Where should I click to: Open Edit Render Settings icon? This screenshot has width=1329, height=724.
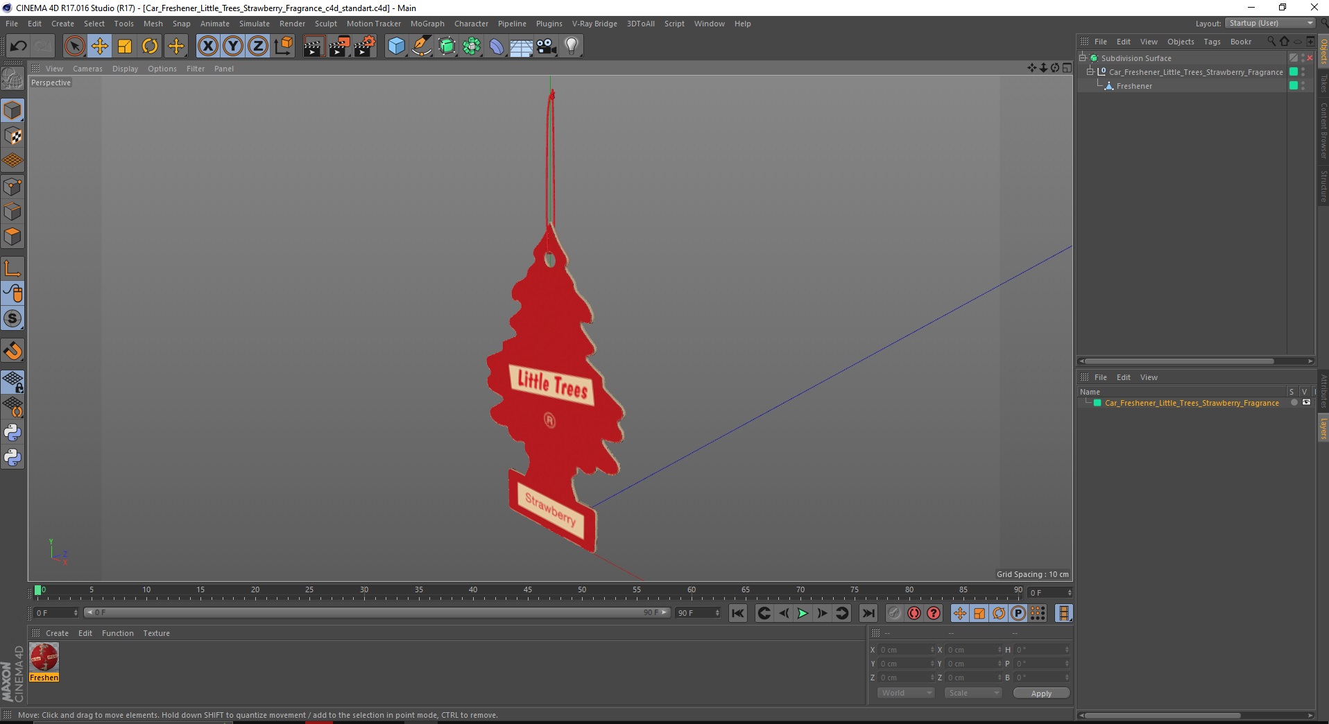click(x=365, y=46)
